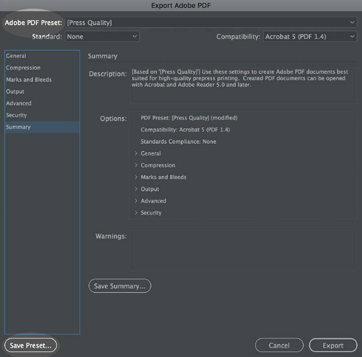Click the Save Preset button
The height and width of the screenshot is (357, 362).
pyautogui.click(x=31, y=345)
